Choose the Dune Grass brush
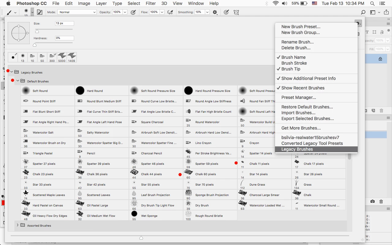This screenshot has width=392, height=245. click(x=264, y=184)
